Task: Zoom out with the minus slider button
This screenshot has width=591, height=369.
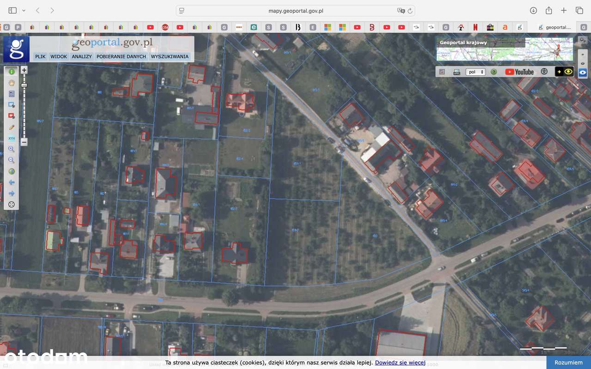Action: click(24, 142)
